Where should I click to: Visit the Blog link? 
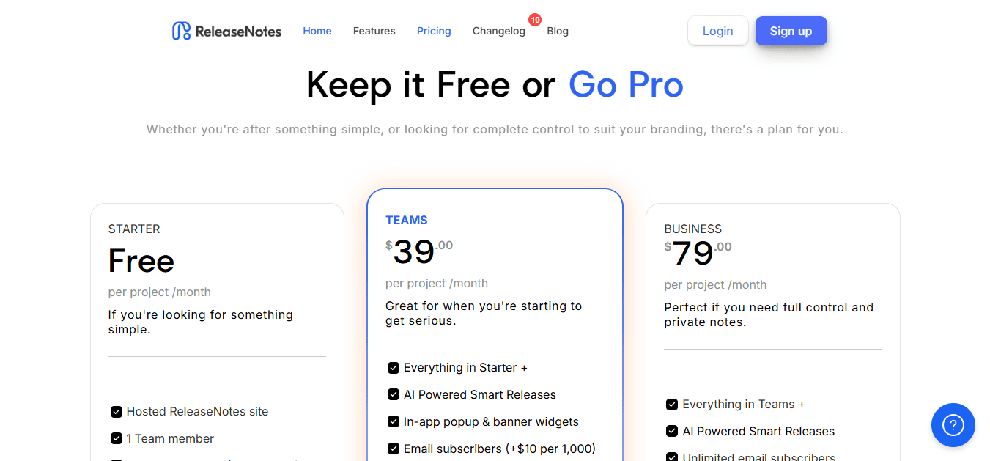click(558, 31)
